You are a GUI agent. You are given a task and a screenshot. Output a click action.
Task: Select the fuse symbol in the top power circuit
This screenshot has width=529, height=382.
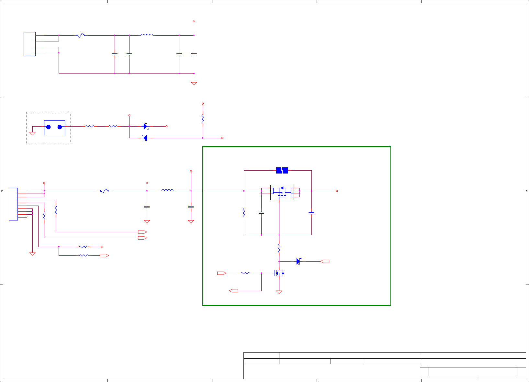(81, 35)
